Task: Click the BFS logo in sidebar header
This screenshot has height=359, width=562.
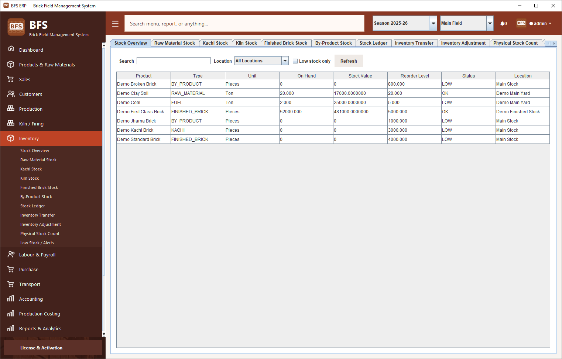Action: (16, 27)
